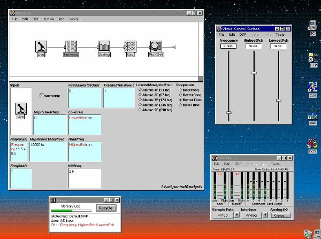Toggle the Harmonic checkbox
Image resolution: width=321 pixels, height=239 pixels.
pyautogui.click(x=42, y=95)
